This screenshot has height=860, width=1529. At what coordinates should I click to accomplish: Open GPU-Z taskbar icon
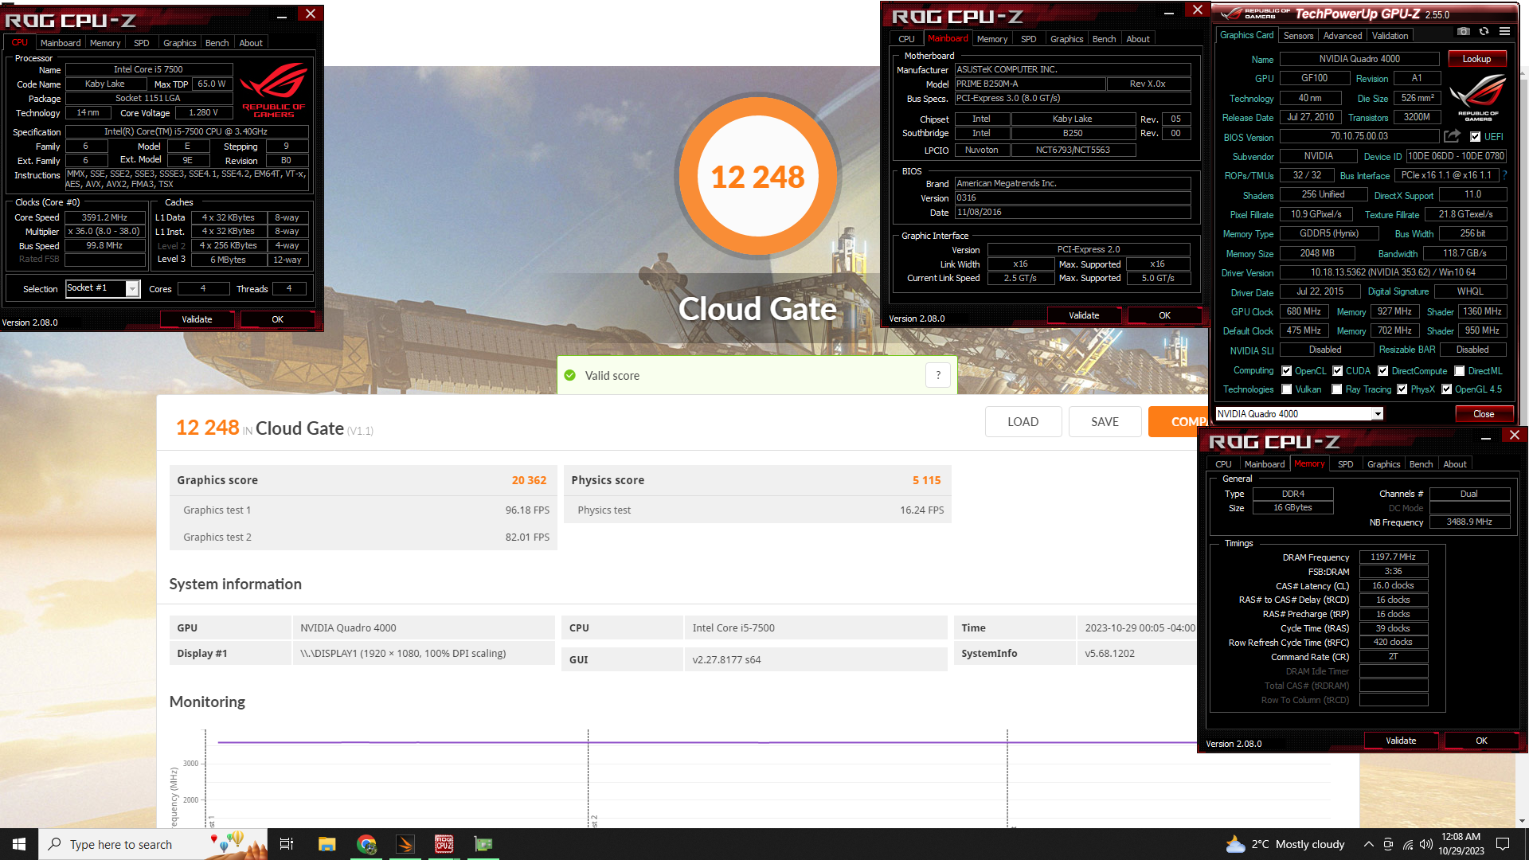pyautogui.click(x=483, y=844)
